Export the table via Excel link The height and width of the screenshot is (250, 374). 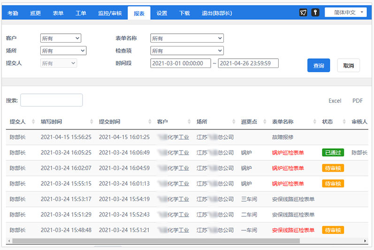pyautogui.click(x=335, y=101)
